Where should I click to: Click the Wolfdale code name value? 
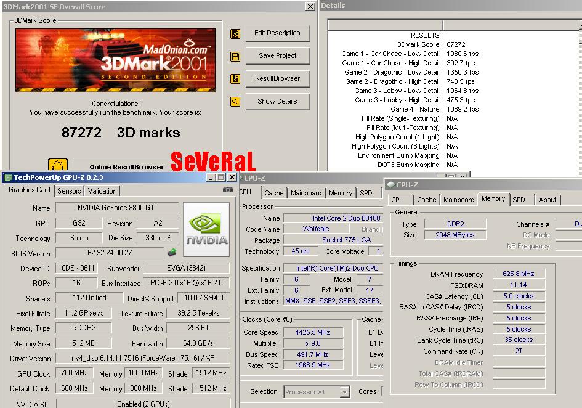tap(316, 229)
